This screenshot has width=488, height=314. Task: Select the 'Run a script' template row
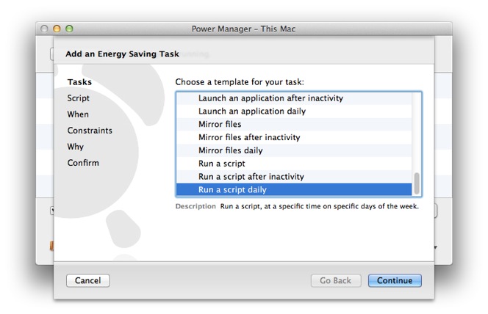coord(294,164)
